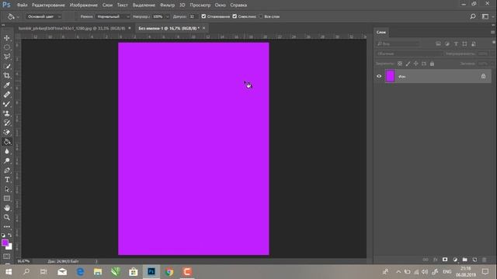
Task: Open the Edit Toolbar three-dots button
Action: (7, 227)
